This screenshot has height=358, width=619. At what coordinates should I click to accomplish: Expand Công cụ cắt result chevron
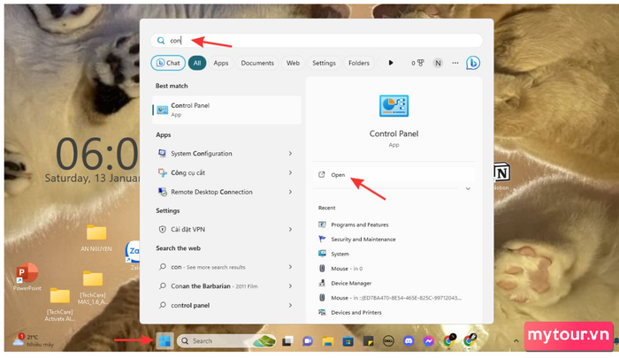(x=290, y=172)
